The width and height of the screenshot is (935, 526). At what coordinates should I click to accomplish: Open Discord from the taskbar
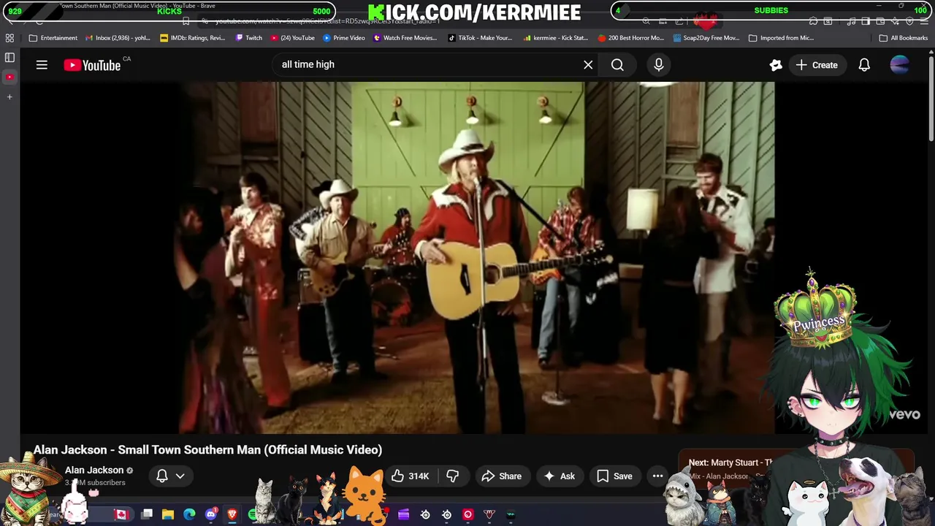coord(211,514)
